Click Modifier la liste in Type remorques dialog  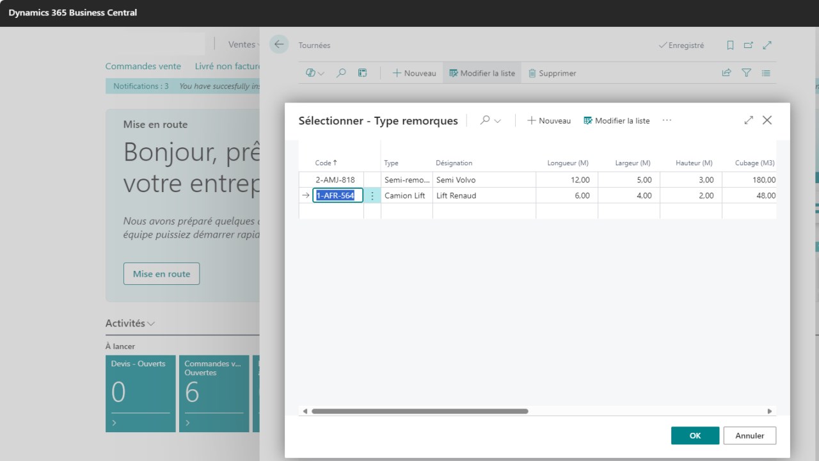tap(616, 120)
